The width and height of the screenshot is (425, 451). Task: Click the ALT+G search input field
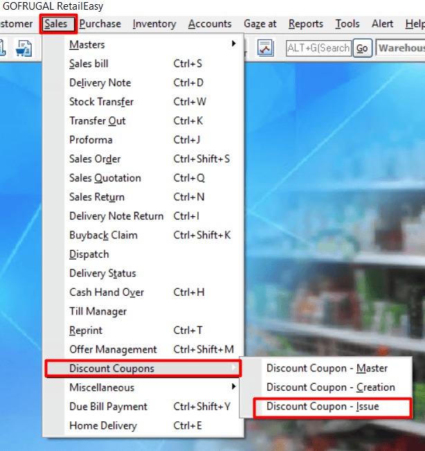click(x=318, y=48)
